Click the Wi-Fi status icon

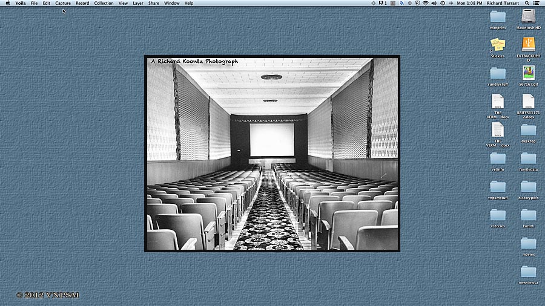click(425, 3)
